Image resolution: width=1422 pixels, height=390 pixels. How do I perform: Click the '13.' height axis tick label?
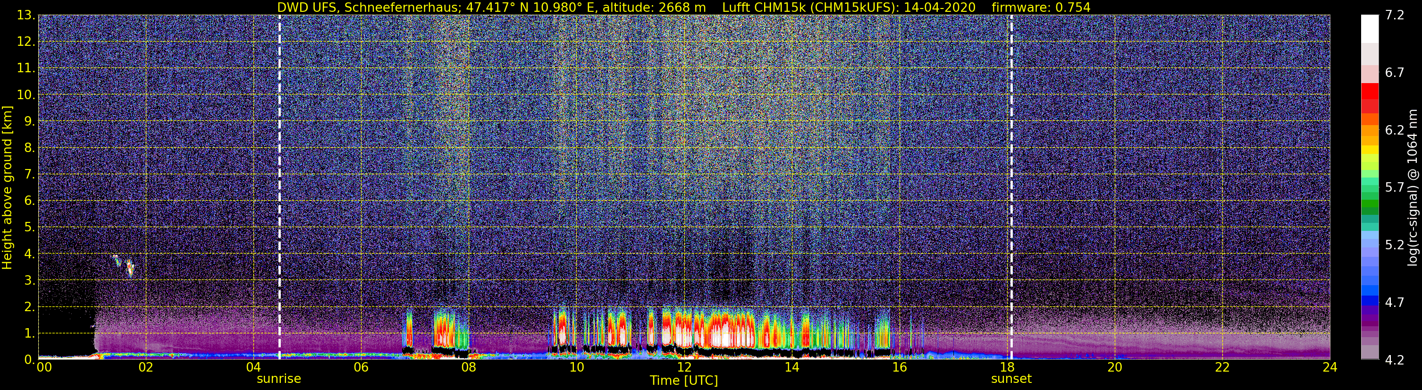[x=26, y=15]
